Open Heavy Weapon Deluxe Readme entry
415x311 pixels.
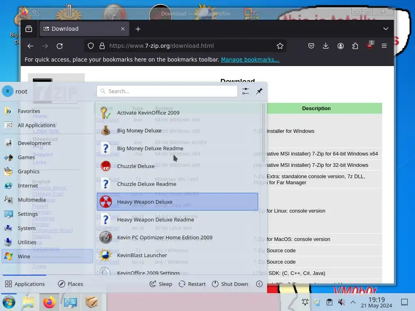point(178,219)
